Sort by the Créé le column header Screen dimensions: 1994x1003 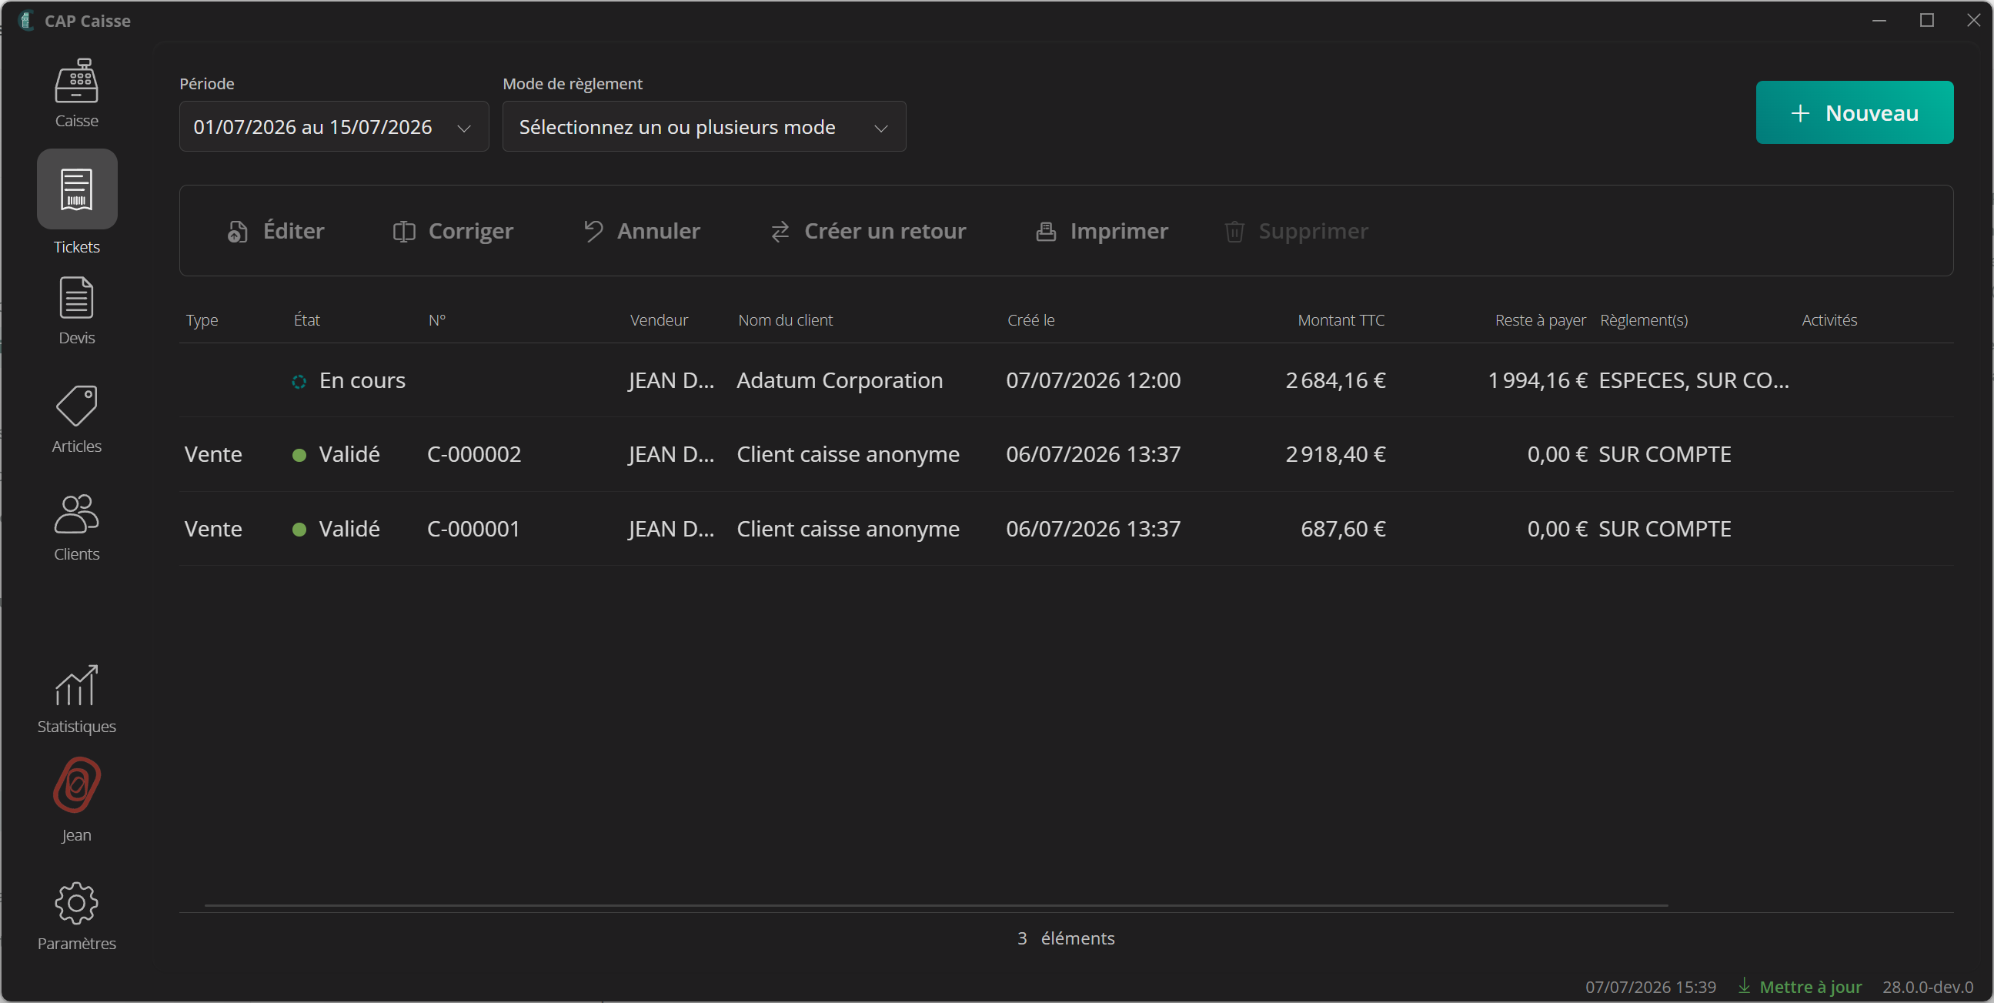tap(1030, 320)
